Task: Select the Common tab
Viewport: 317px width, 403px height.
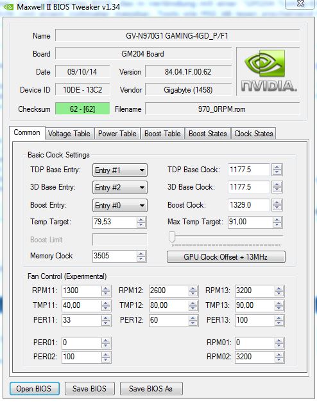Action: click(x=27, y=132)
